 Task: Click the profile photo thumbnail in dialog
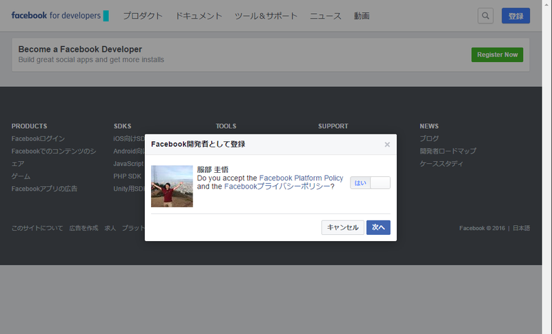point(172,186)
